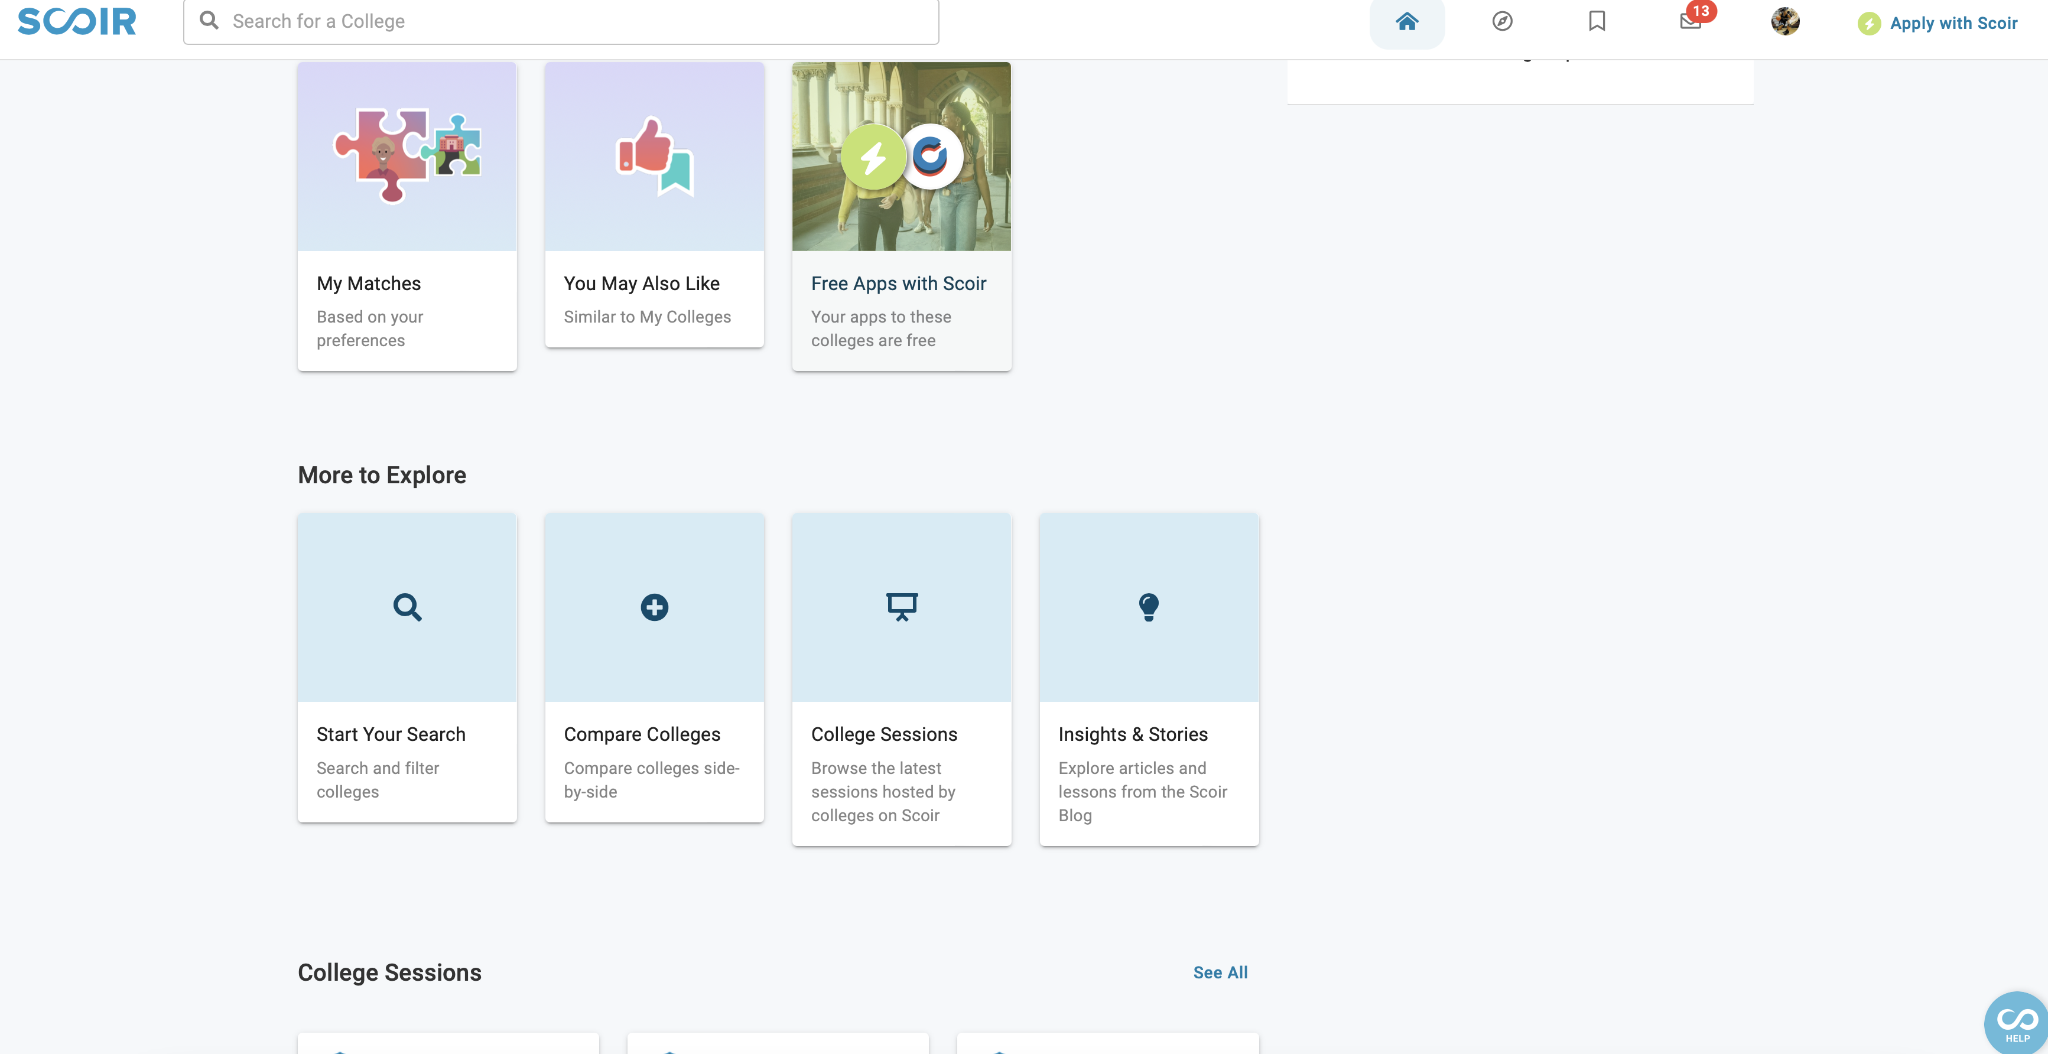Image resolution: width=2048 pixels, height=1054 pixels.
Task: Click the College Sessions section heading
Action: tap(389, 973)
